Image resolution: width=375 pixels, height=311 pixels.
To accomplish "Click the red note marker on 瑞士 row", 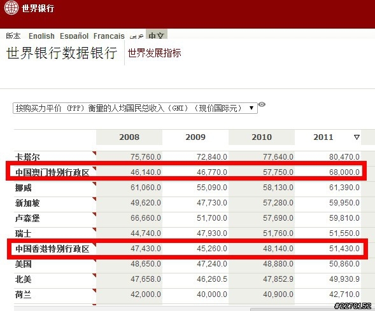I will coord(94,230).
